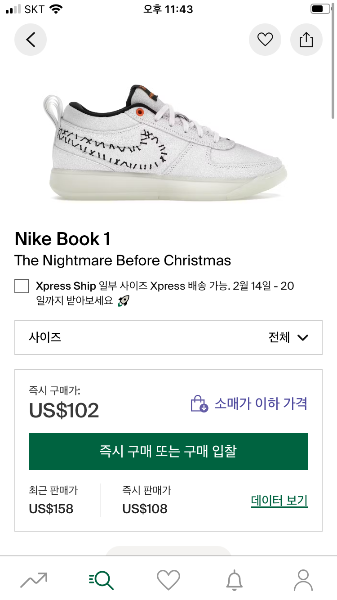
Task: Tap the US$108 즉시 판매가 price
Action: tap(145, 509)
